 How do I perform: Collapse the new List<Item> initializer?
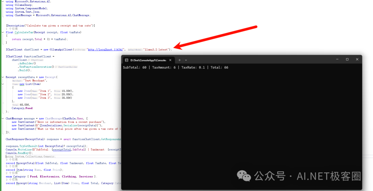point(3,84)
